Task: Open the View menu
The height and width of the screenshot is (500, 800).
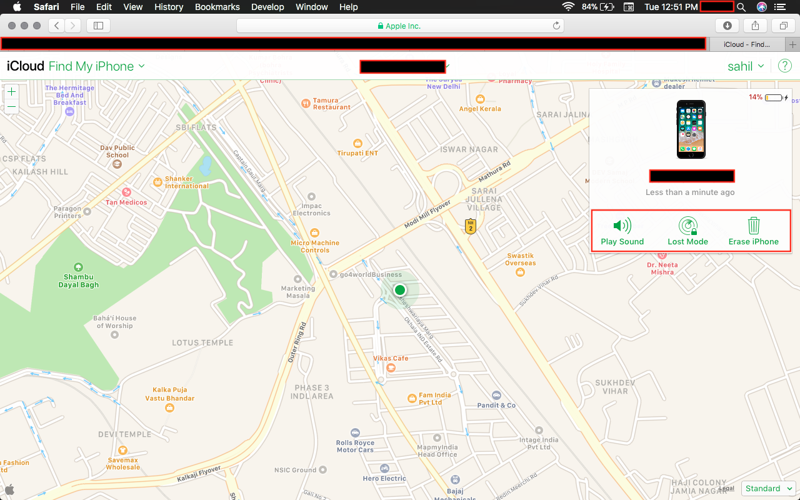Action: (133, 7)
